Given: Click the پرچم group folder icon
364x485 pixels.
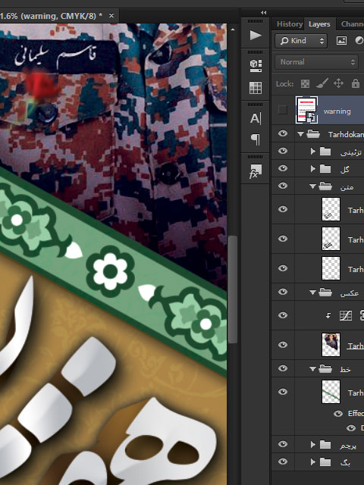Looking at the screenshot, I should coord(325,445).
